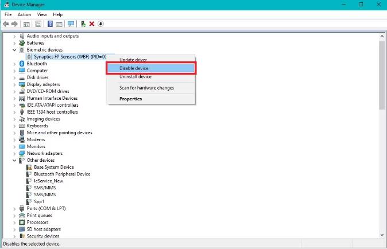The height and width of the screenshot is (249, 387).
Task: Click the Forward arrow toolbar icon
Action: point(14,24)
